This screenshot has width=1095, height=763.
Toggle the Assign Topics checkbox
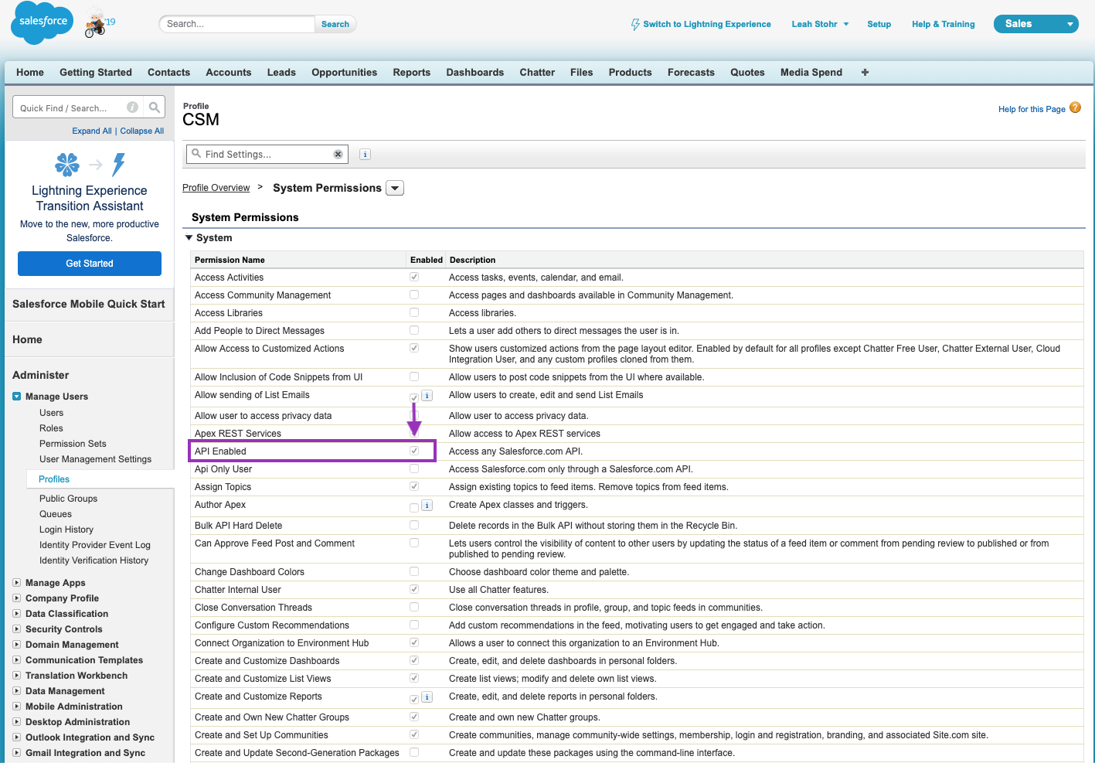[414, 486]
